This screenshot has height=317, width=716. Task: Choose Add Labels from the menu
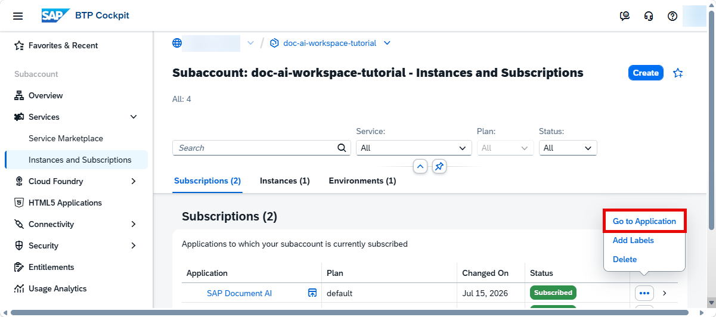[x=633, y=240]
